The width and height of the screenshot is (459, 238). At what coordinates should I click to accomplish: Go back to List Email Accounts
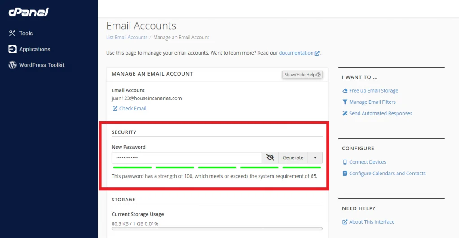pos(127,38)
